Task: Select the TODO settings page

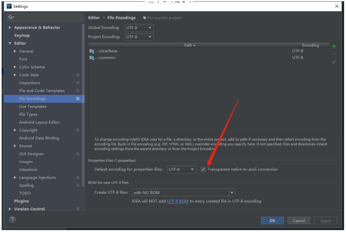Action: point(25,193)
